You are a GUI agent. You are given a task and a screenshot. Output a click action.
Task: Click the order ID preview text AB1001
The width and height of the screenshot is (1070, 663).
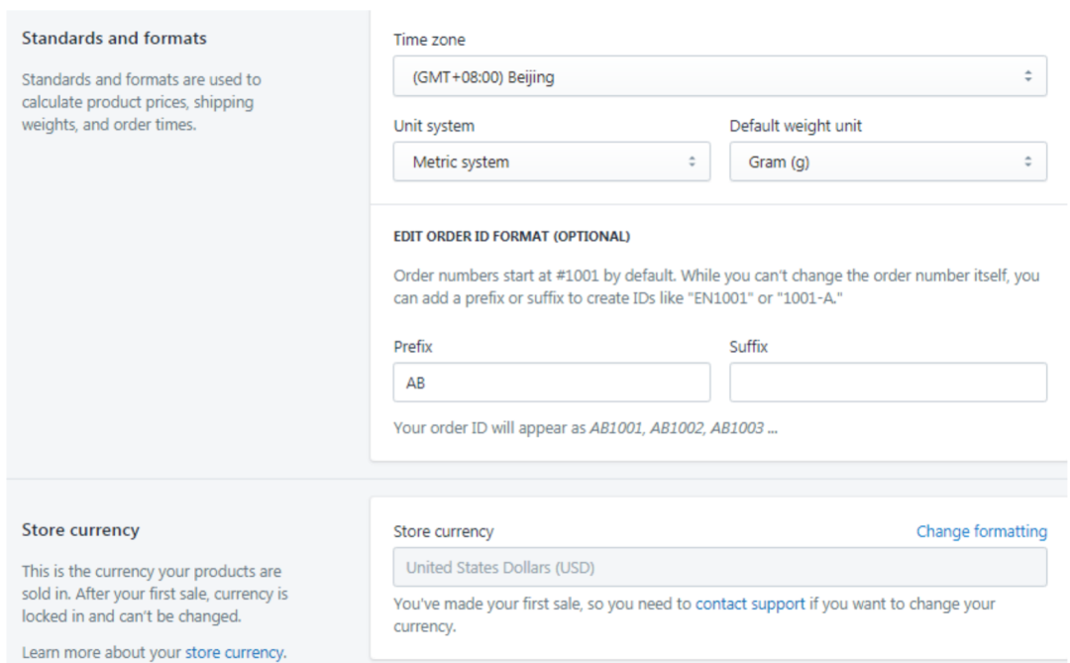617,430
